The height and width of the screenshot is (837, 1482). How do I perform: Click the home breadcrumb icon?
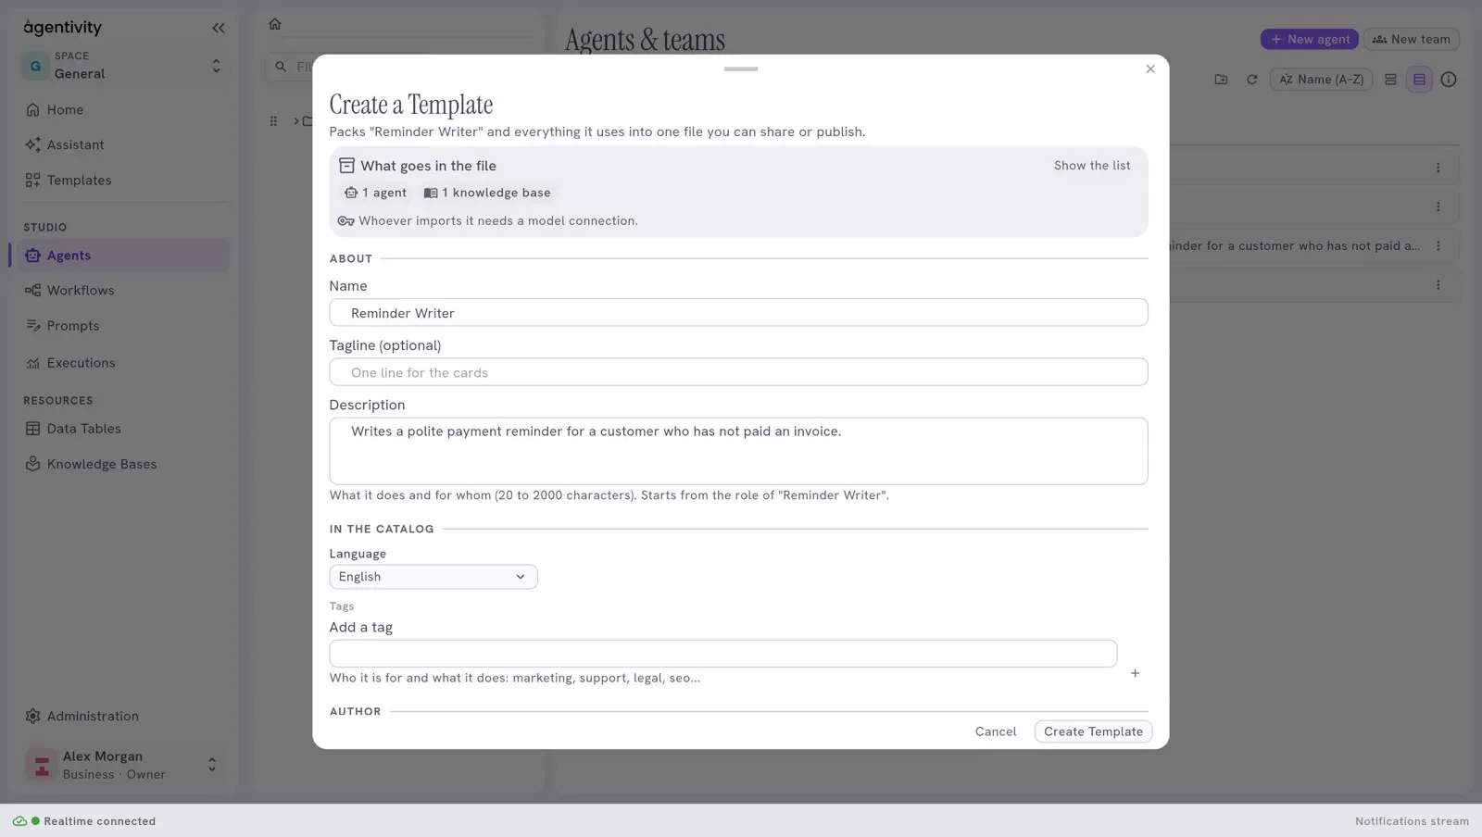[x=275, y=24]
